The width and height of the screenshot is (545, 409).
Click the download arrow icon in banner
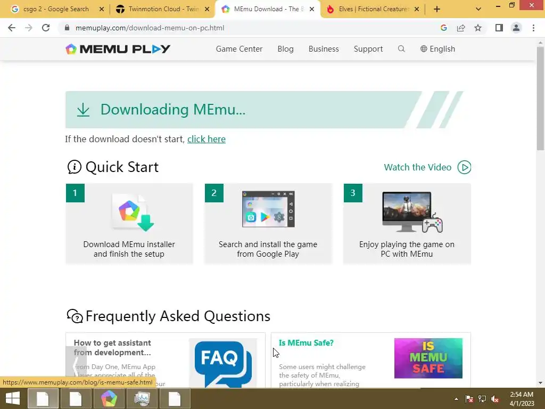tap(83, 110)
